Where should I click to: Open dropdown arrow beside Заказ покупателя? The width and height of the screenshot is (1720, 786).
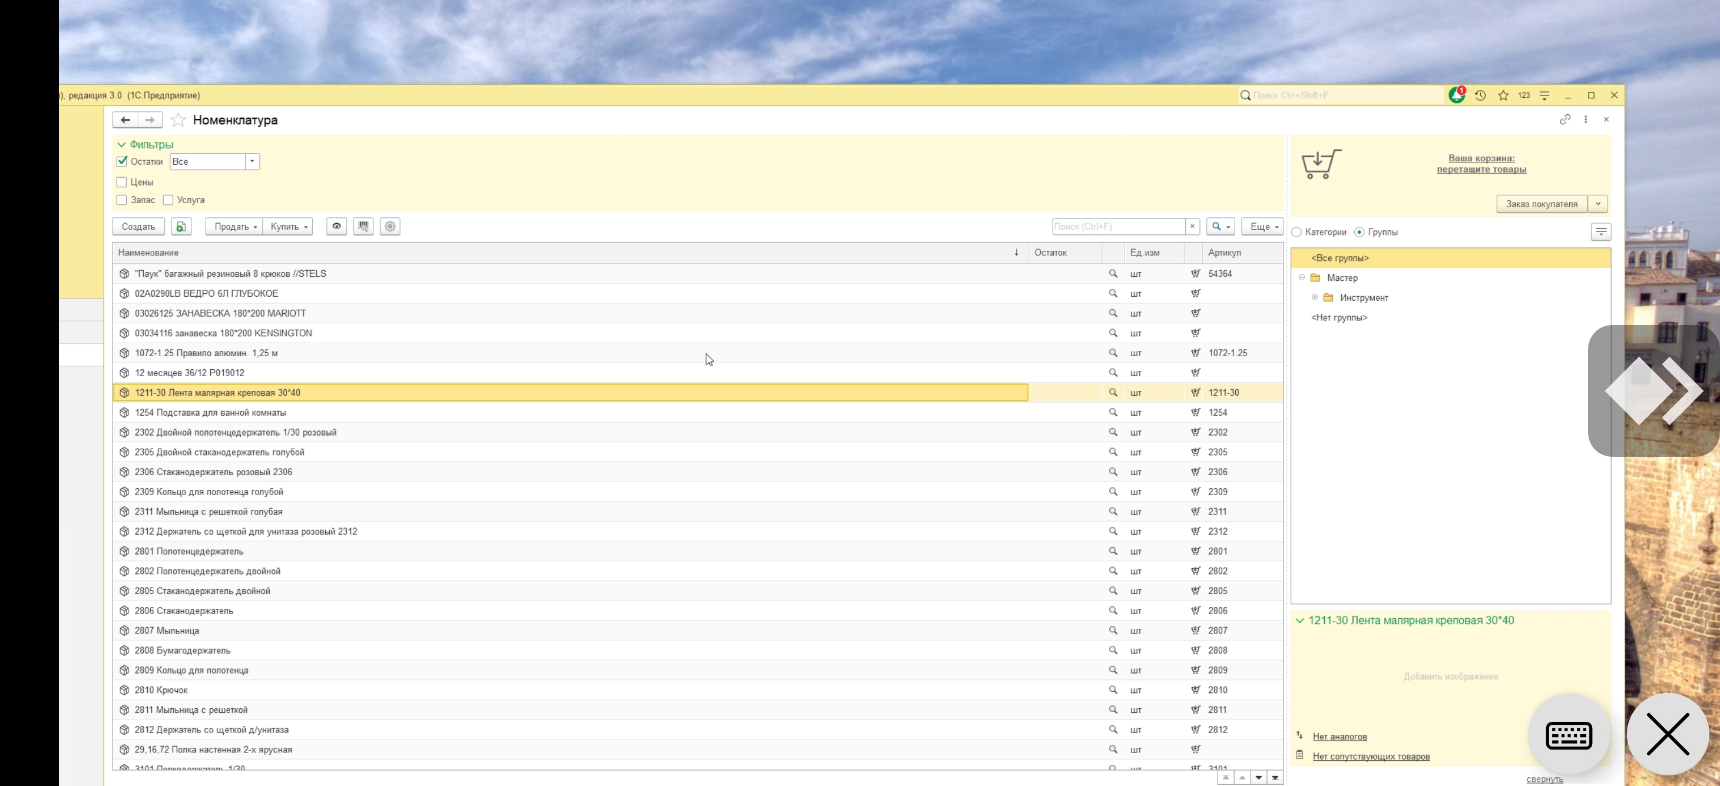pos(1598,204)
